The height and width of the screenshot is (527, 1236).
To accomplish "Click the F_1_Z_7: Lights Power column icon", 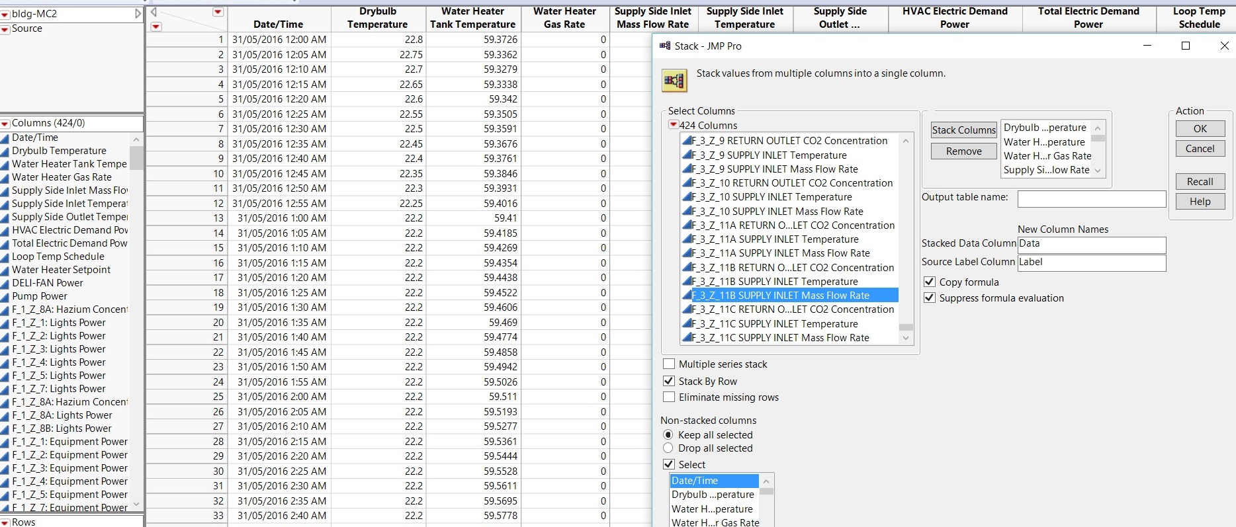I will [5, 389].
